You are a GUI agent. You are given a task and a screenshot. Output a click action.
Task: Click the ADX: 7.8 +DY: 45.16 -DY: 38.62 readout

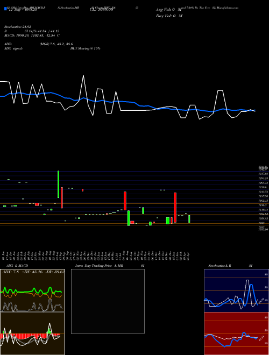pyautogui.click(x=33, y=272)
